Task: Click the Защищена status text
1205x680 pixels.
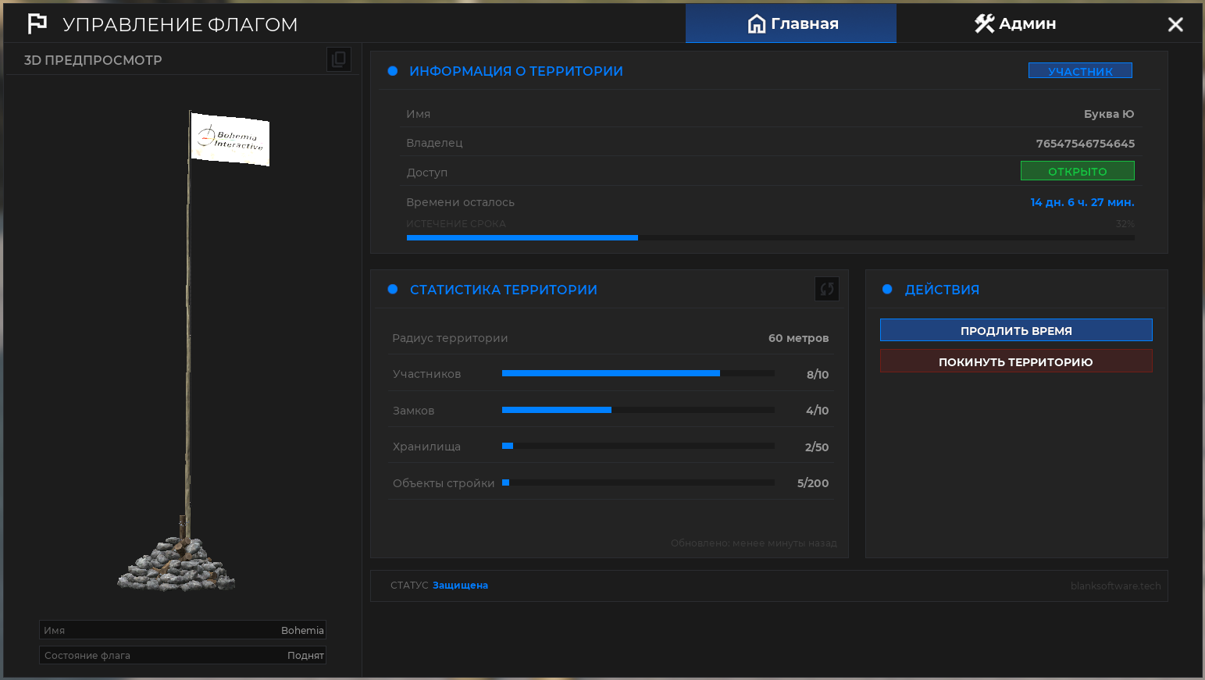Action: 460,586
